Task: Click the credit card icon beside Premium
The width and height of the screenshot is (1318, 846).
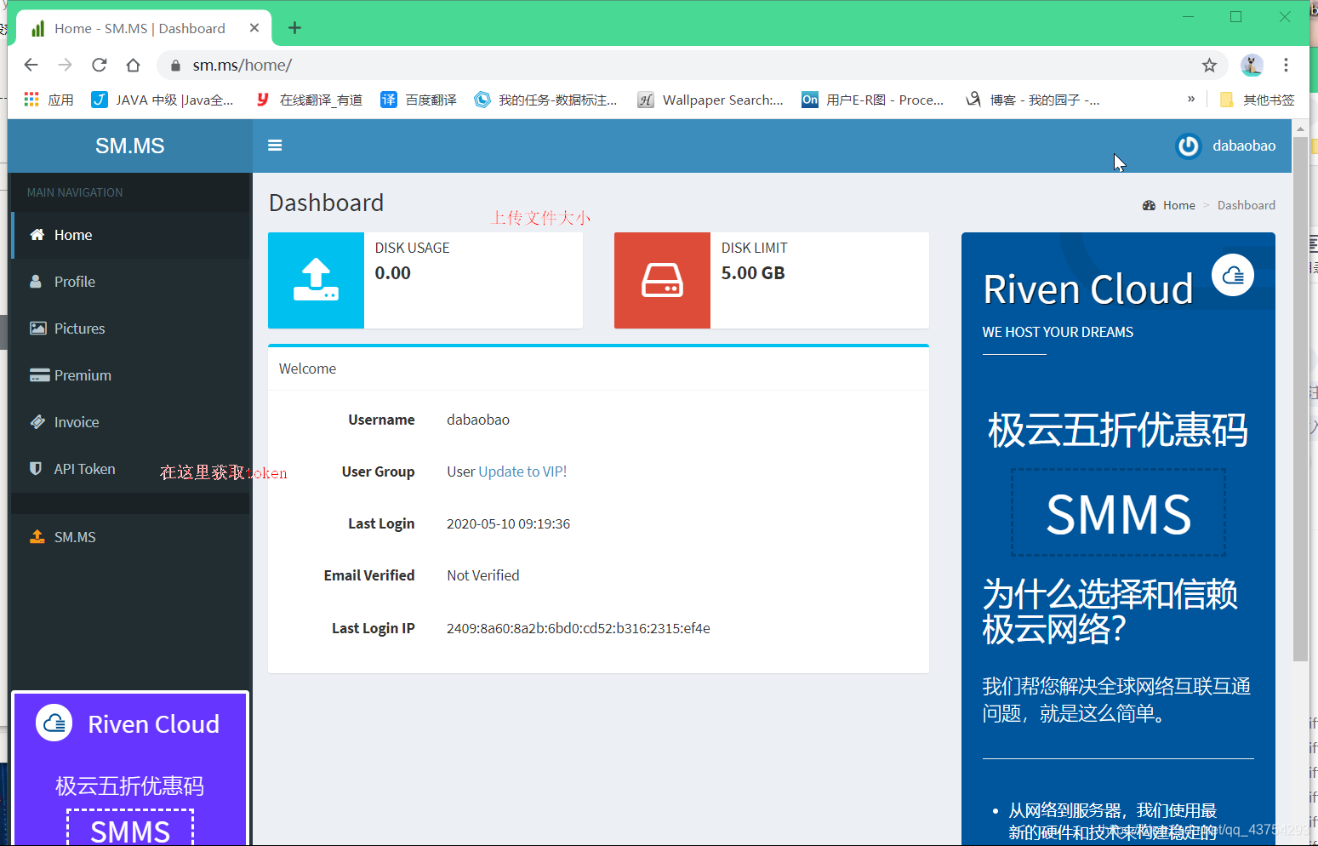Action: point(39,375)
